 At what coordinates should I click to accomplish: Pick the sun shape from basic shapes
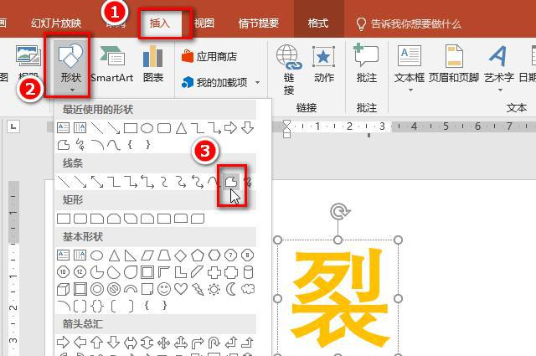pos(214,289)
